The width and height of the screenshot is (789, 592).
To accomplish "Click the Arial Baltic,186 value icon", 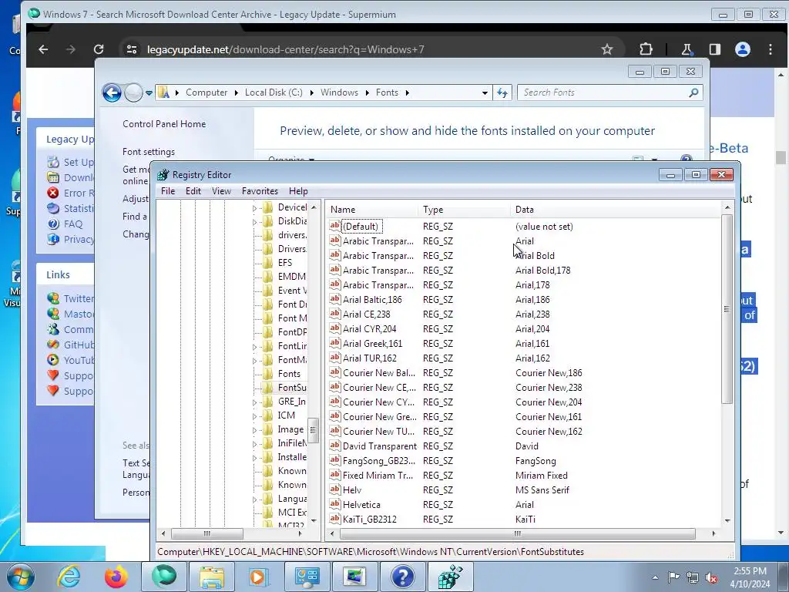I will [334, 299].
